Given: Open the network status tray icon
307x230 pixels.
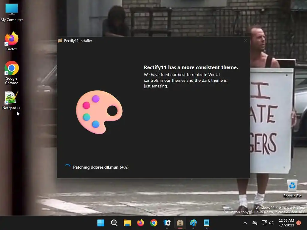Looking at the screenshot, I should point(264,223).
